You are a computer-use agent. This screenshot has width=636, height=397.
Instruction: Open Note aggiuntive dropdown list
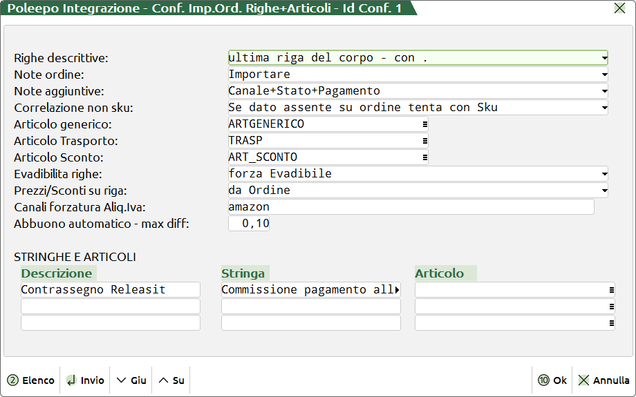click(604, 91)
